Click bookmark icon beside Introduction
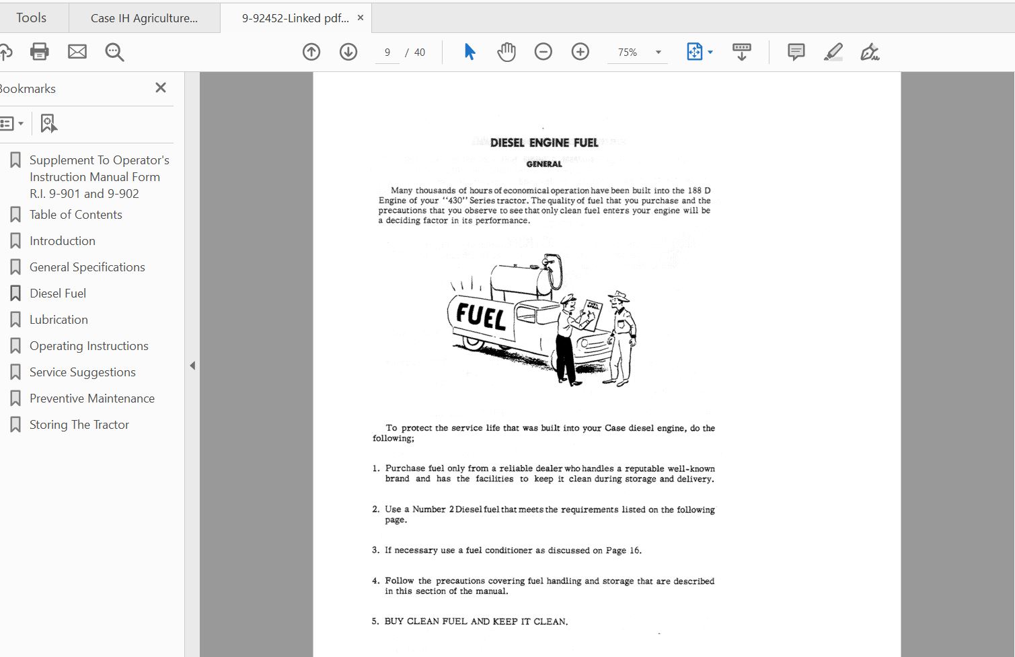 click(x=15, y=241)
